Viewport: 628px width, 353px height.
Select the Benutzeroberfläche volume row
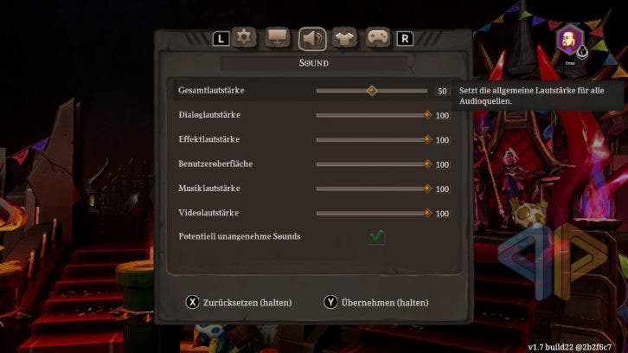click(313, 164)
